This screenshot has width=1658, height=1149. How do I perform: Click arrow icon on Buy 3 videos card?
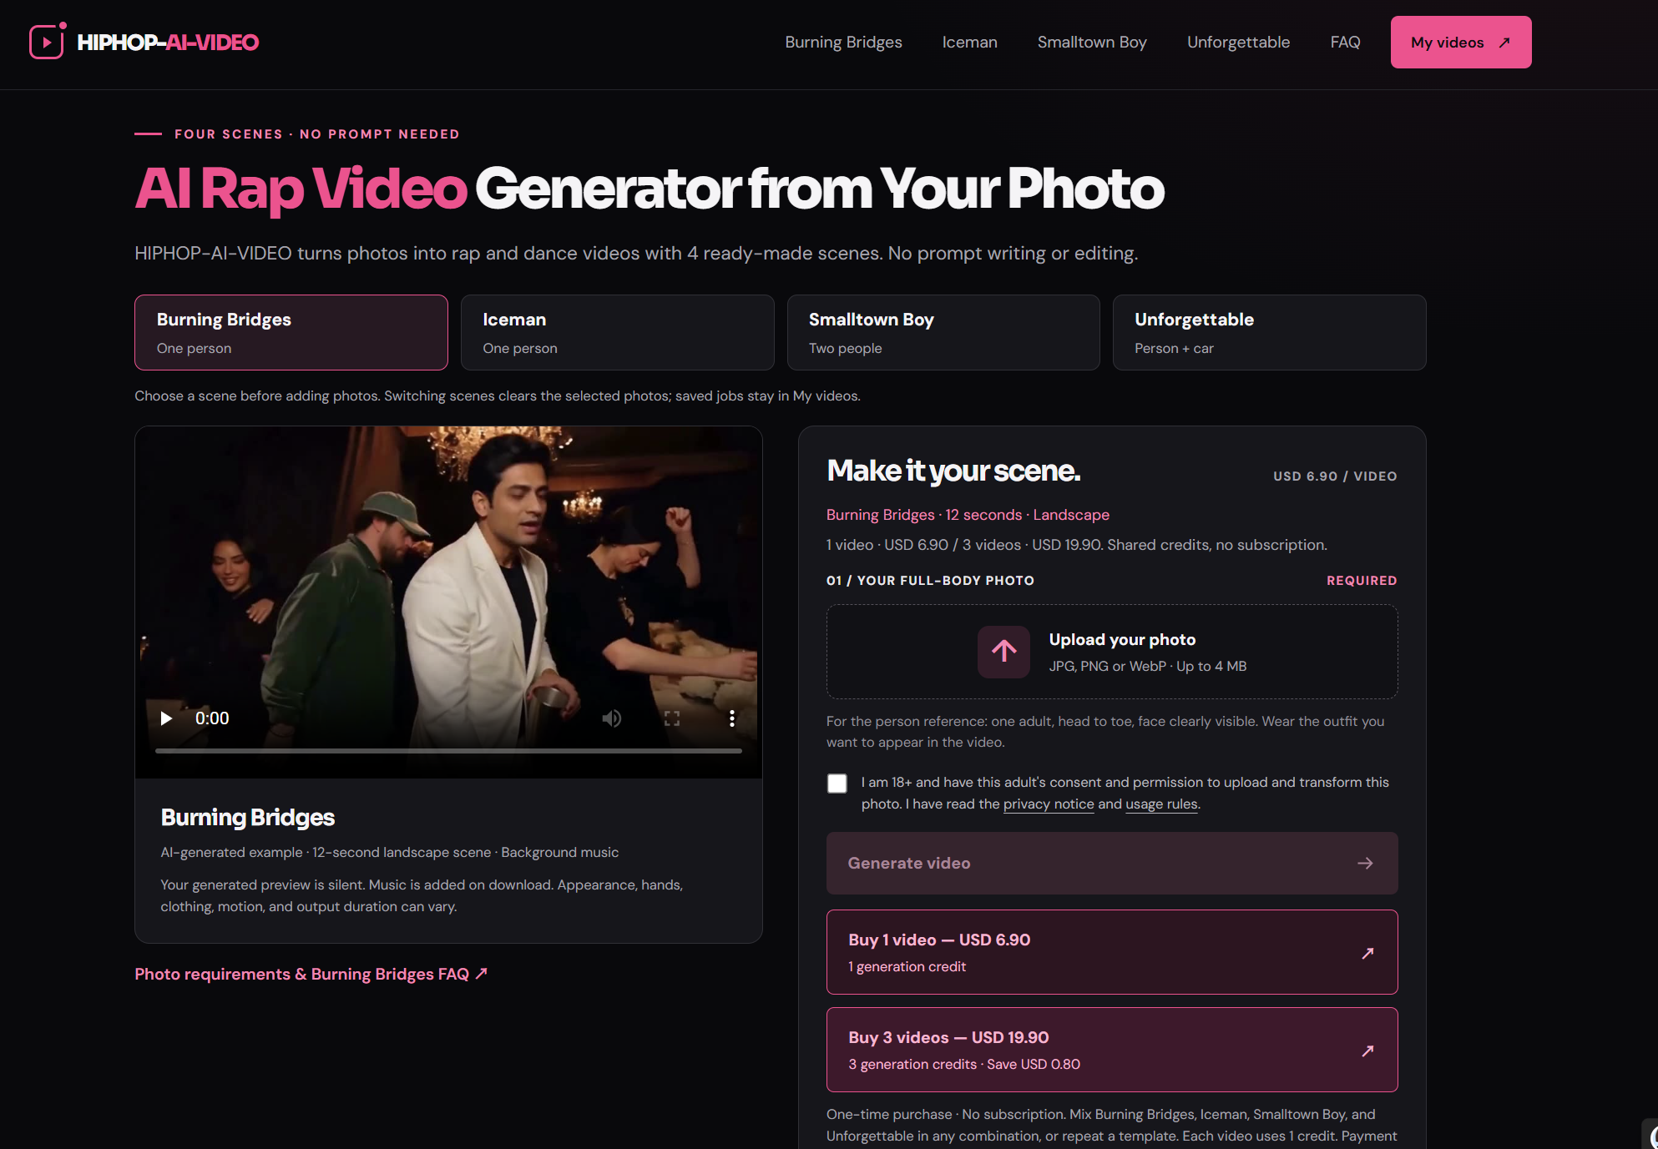pos(1367,1051)
